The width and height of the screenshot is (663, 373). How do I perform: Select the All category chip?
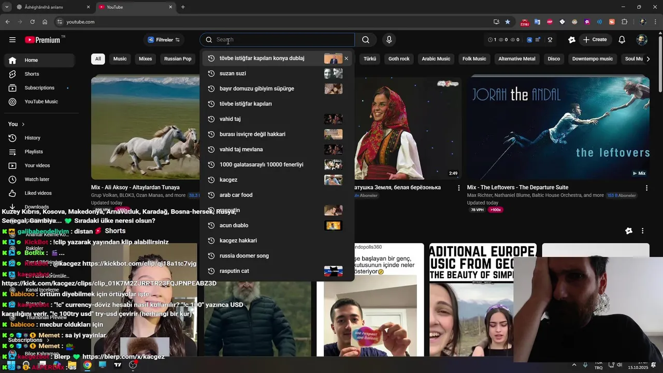pos(98,59)
